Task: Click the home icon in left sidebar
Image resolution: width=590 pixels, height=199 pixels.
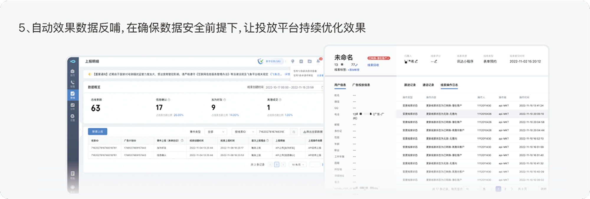Action: [x=73, y=72]
